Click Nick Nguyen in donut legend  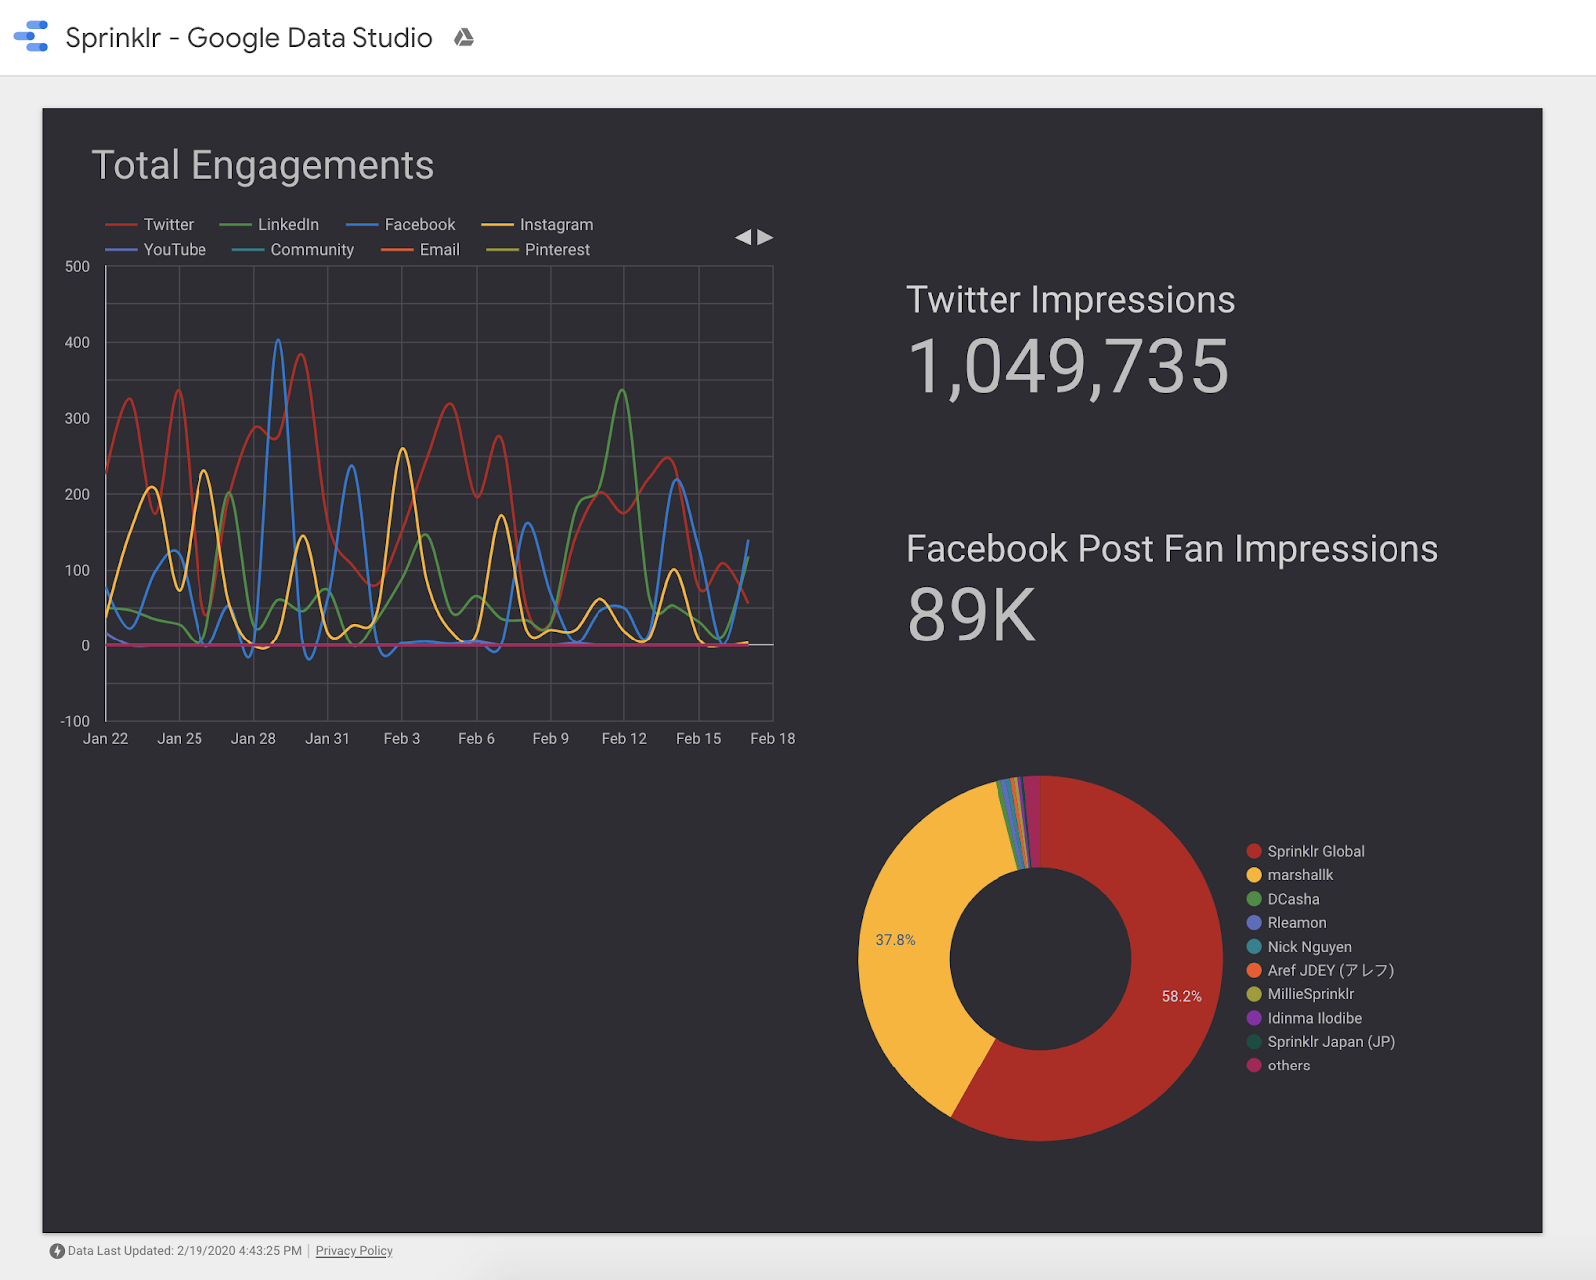[1299, 947]
